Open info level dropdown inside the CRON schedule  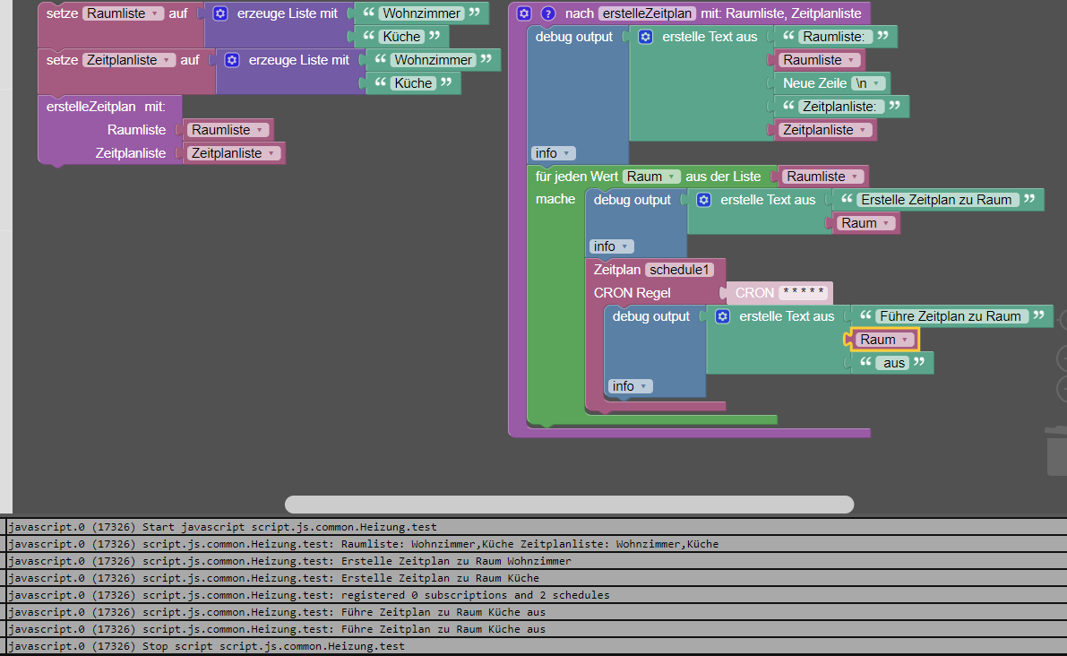[631, 386]
